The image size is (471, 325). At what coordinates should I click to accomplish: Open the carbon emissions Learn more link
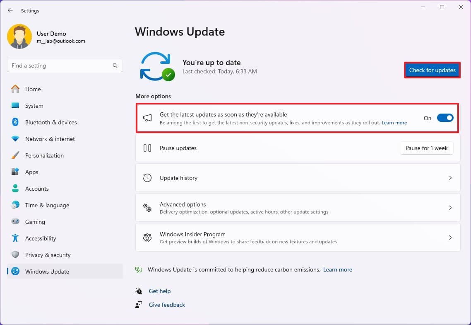[x=338, y=269]
